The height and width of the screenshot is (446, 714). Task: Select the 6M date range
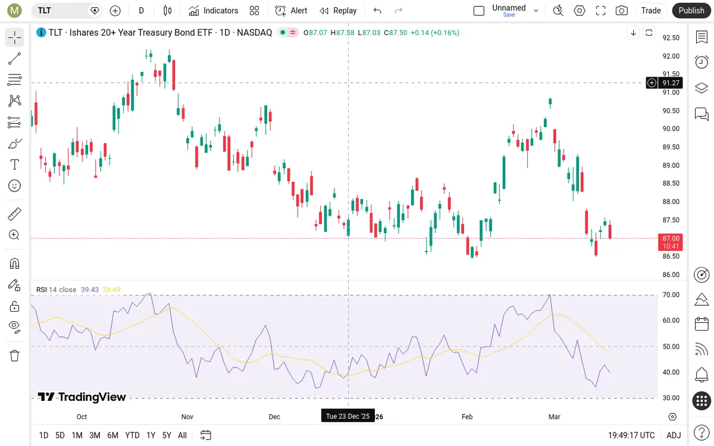point(112,435)
